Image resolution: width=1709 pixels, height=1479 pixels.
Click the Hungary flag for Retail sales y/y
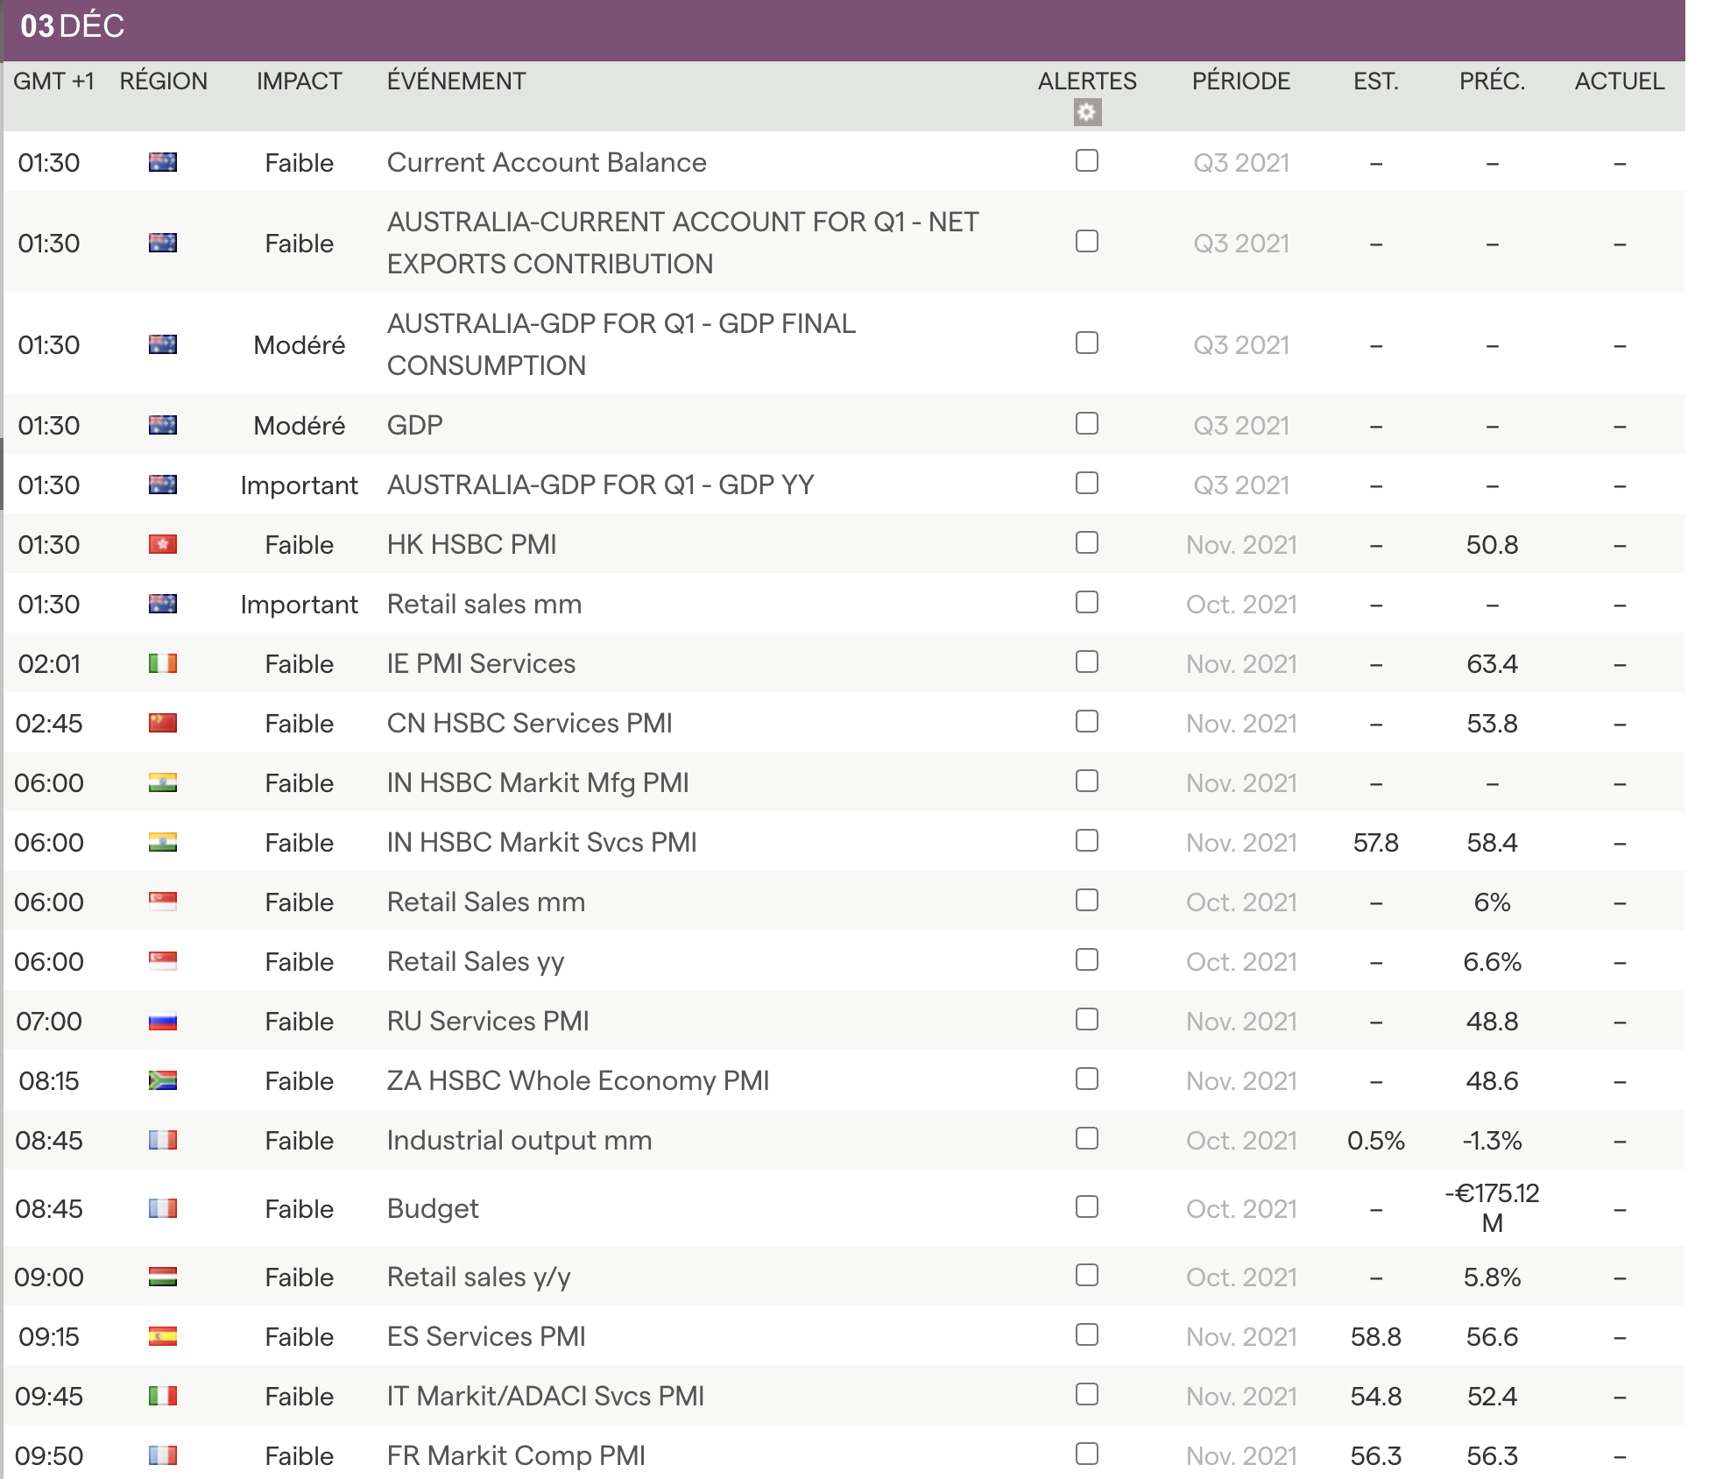click(x=163, y=1277)
